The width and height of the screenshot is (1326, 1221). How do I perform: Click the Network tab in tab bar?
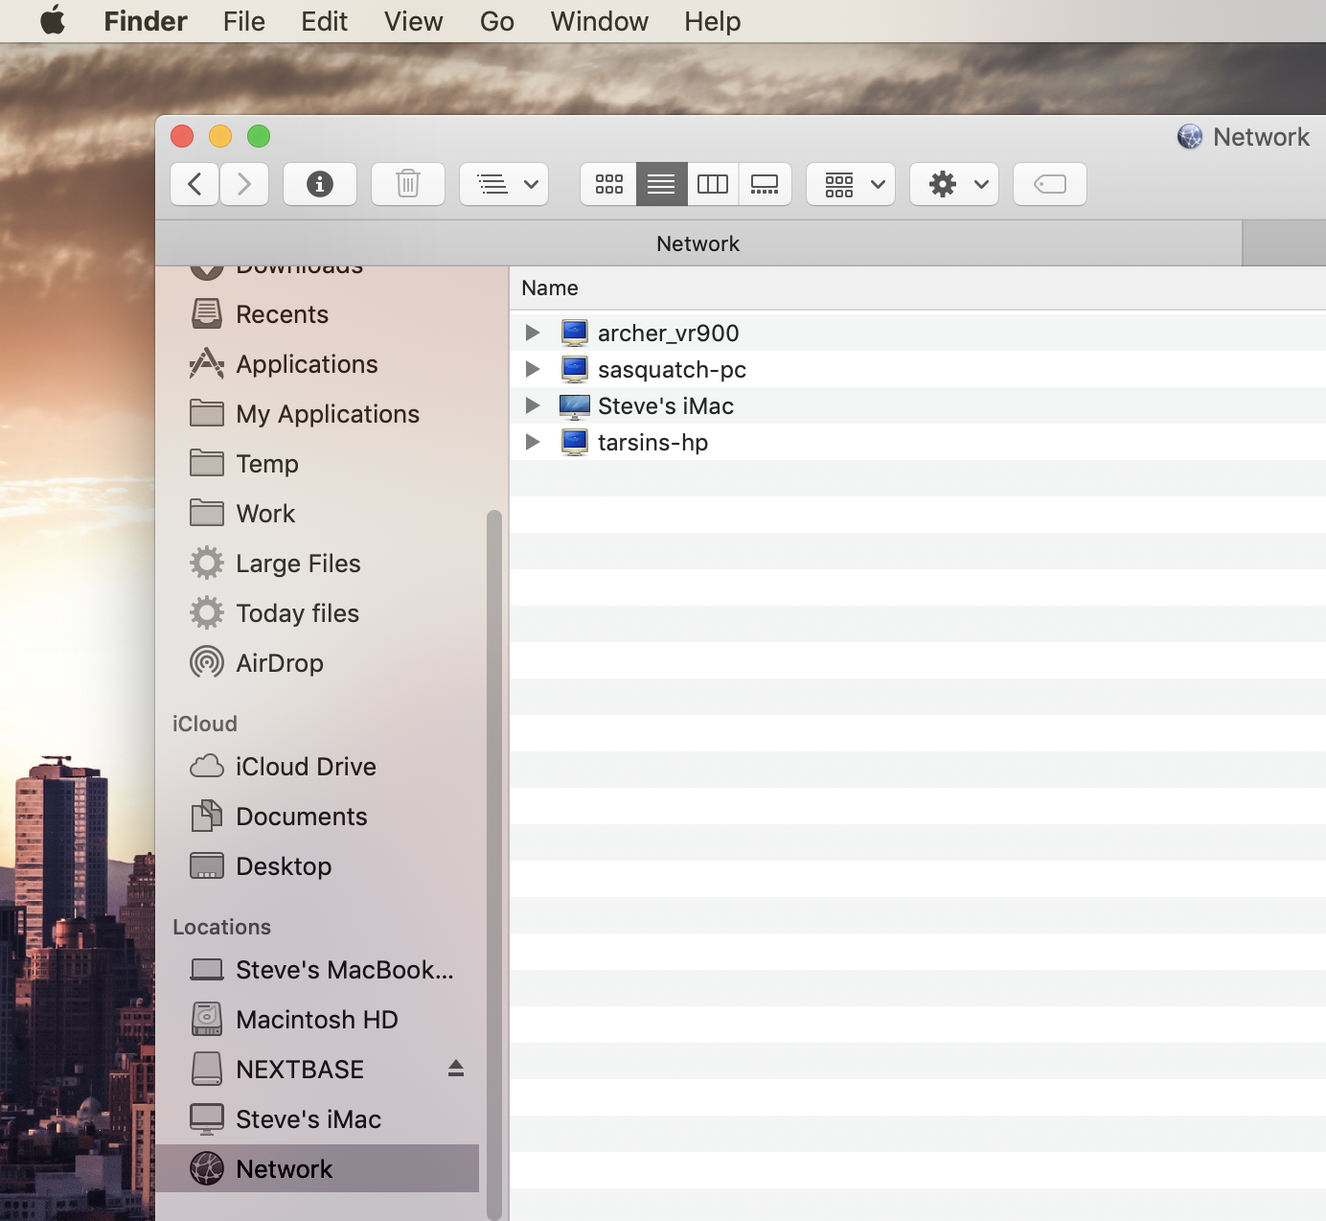698,243
